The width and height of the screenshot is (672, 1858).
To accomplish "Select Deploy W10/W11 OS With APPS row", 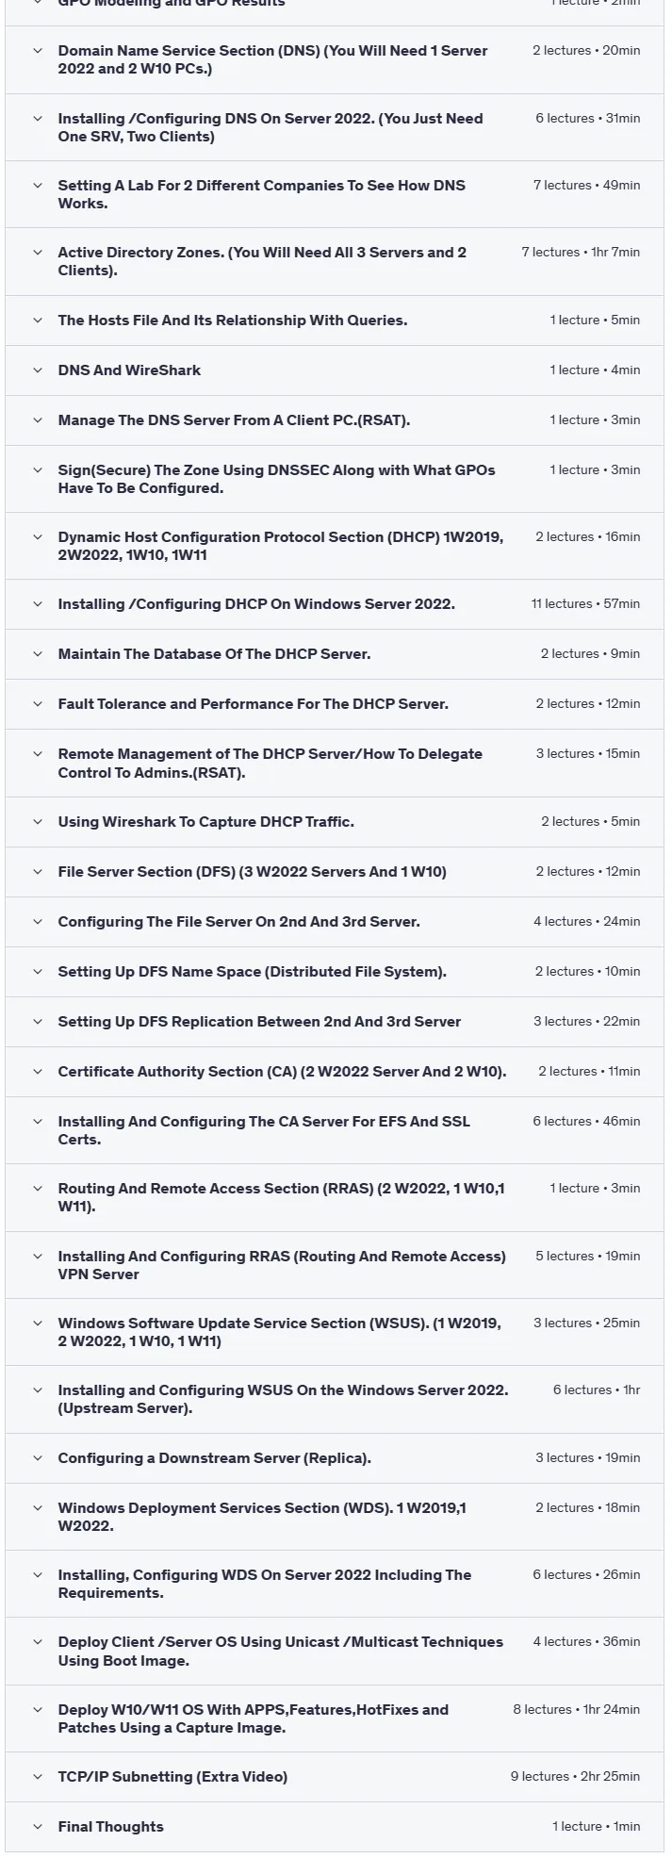I will 335,1718.
